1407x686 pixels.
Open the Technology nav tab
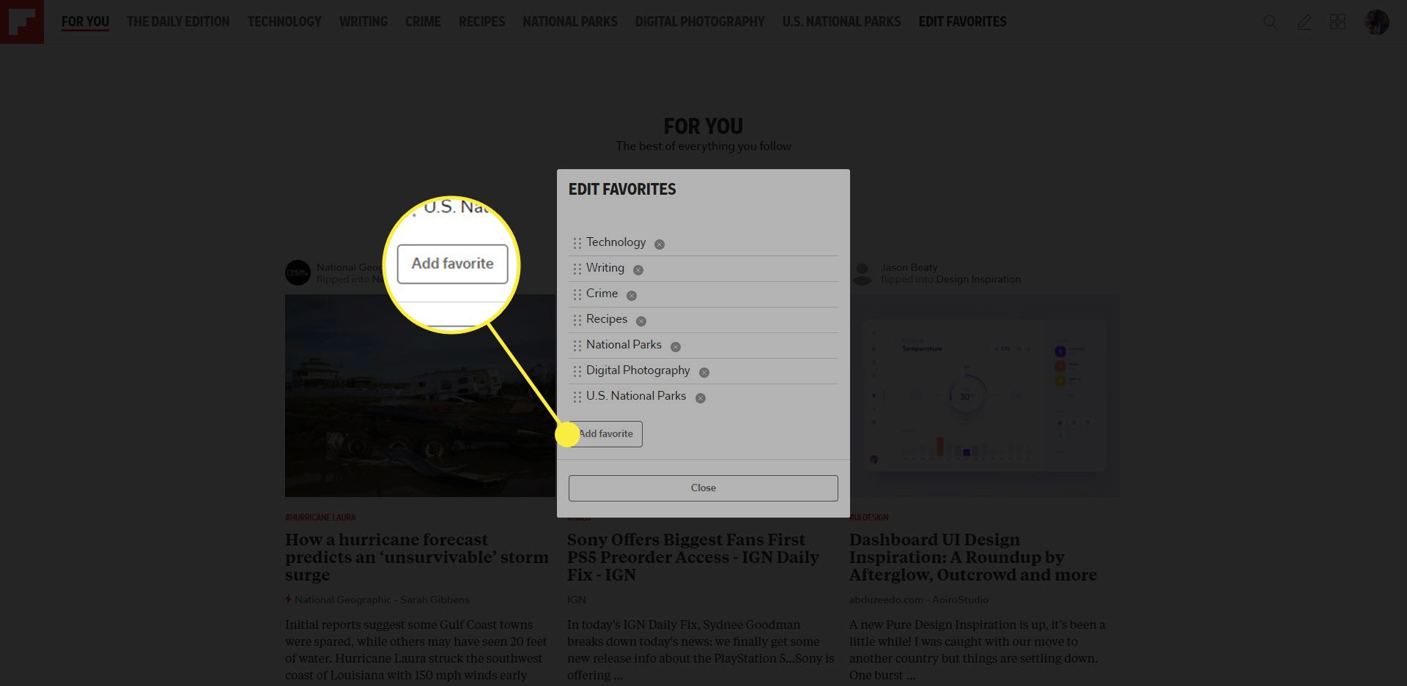point(284,22)
